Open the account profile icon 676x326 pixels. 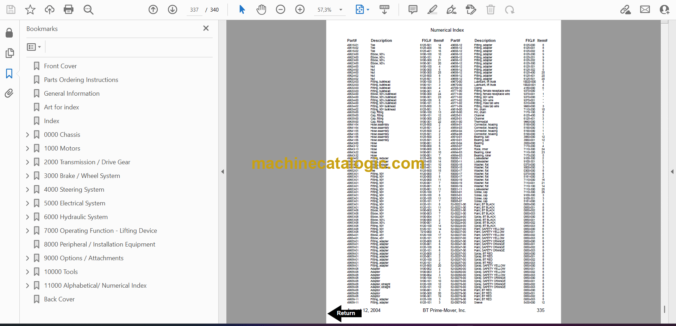click(664, 9)
